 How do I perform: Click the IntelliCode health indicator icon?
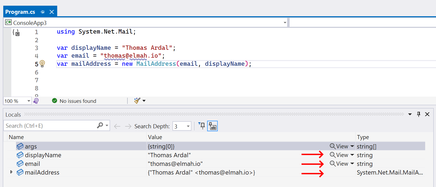tap(36, 101)
